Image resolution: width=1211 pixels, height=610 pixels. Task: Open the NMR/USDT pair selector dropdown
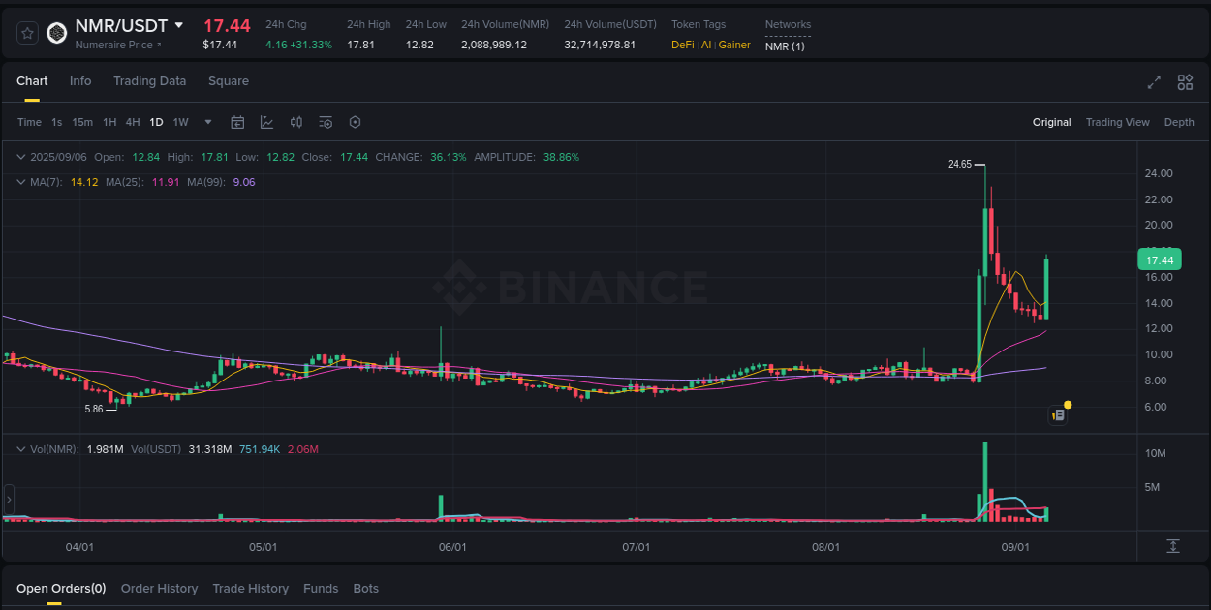pyautogui.click(x=180, y=25)
